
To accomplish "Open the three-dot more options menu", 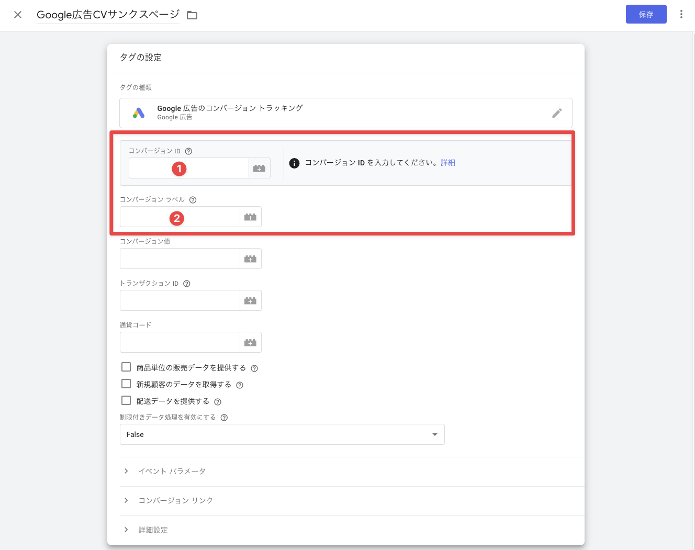I will pos(681,14).
